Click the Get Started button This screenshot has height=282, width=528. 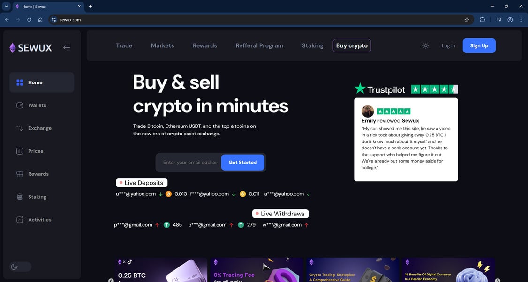[x=242, y=162]
